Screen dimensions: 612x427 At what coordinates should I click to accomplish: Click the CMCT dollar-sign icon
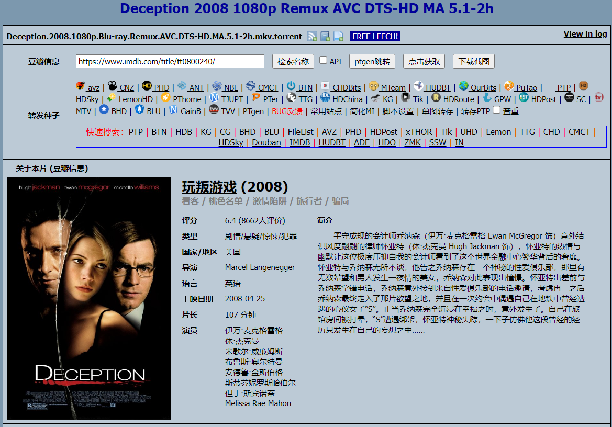251,86
